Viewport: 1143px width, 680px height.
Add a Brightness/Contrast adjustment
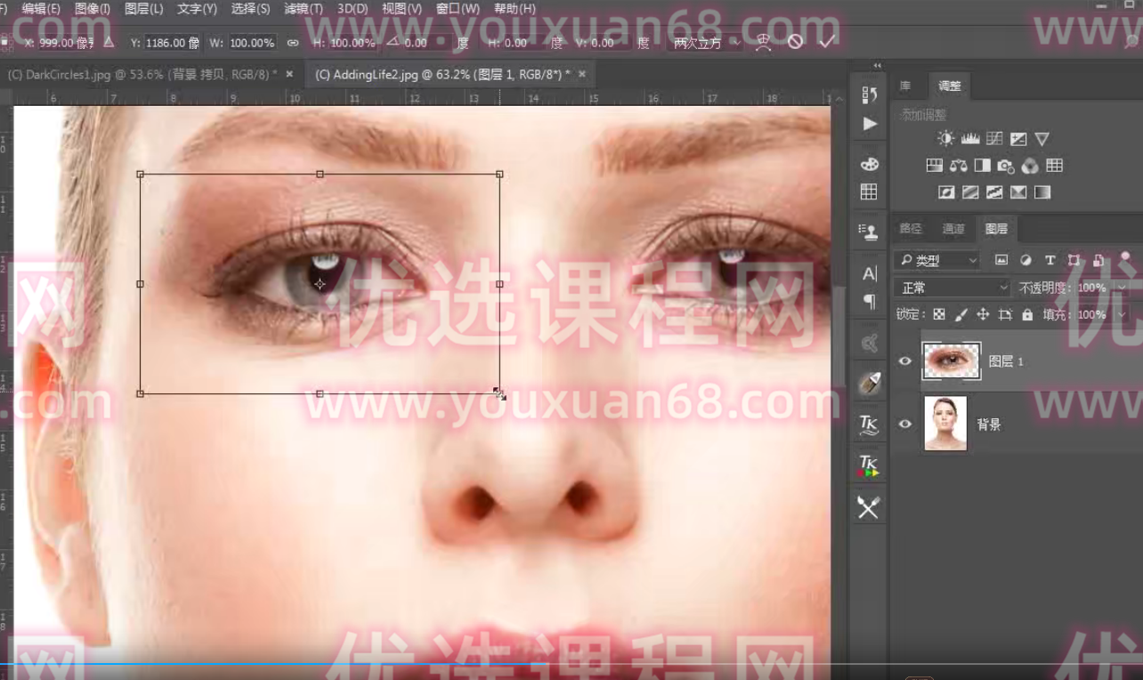click(945, 139)
